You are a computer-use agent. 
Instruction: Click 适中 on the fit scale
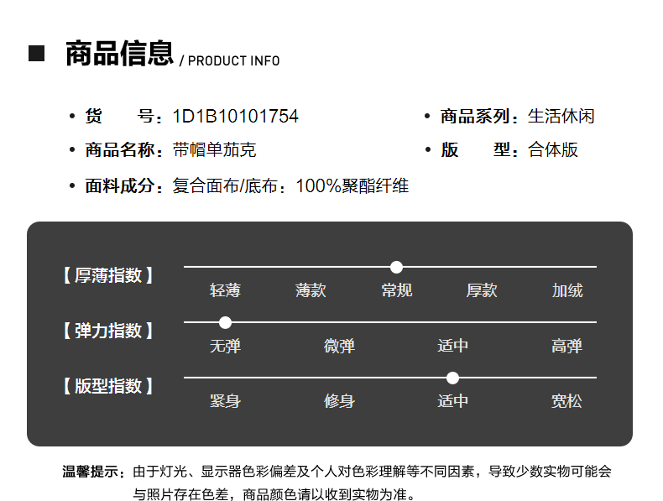coord(453,401)
